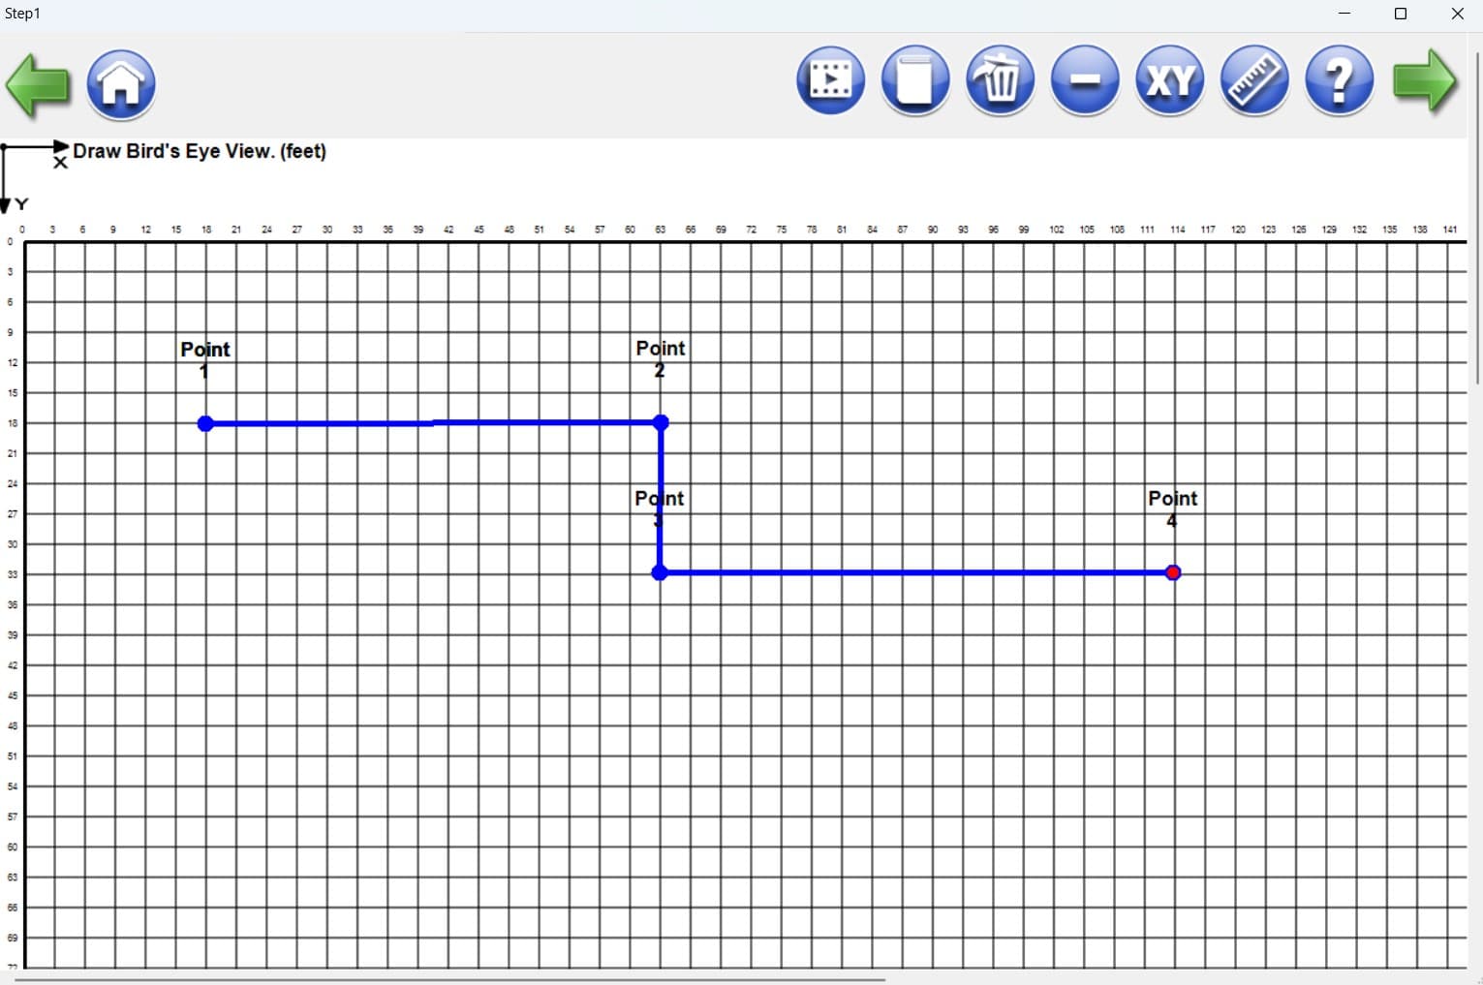Select the Point 3 marker
1483x985 pixels.
coord(660,572)
